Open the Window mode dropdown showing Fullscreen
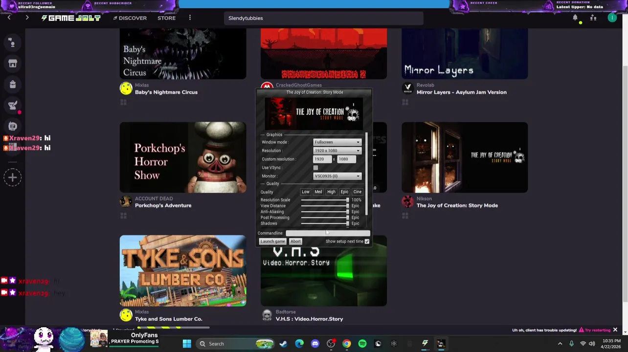628x352 pixels. tap(337, 142)
